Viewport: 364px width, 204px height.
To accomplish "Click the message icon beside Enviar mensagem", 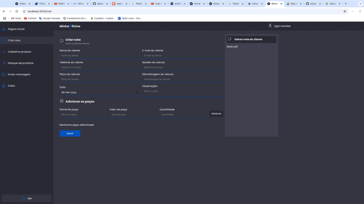I will pyautogui.click(x=4, y=74).
